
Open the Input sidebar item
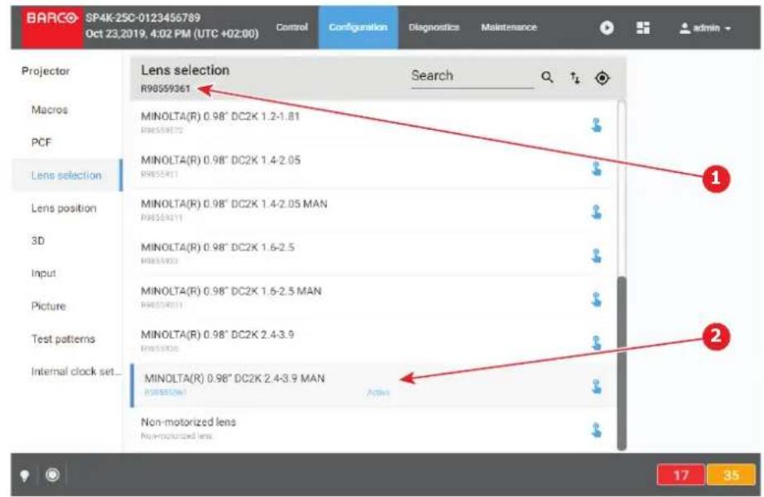[43, 274]
